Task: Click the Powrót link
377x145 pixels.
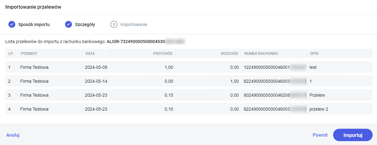Action: point(320,135)
